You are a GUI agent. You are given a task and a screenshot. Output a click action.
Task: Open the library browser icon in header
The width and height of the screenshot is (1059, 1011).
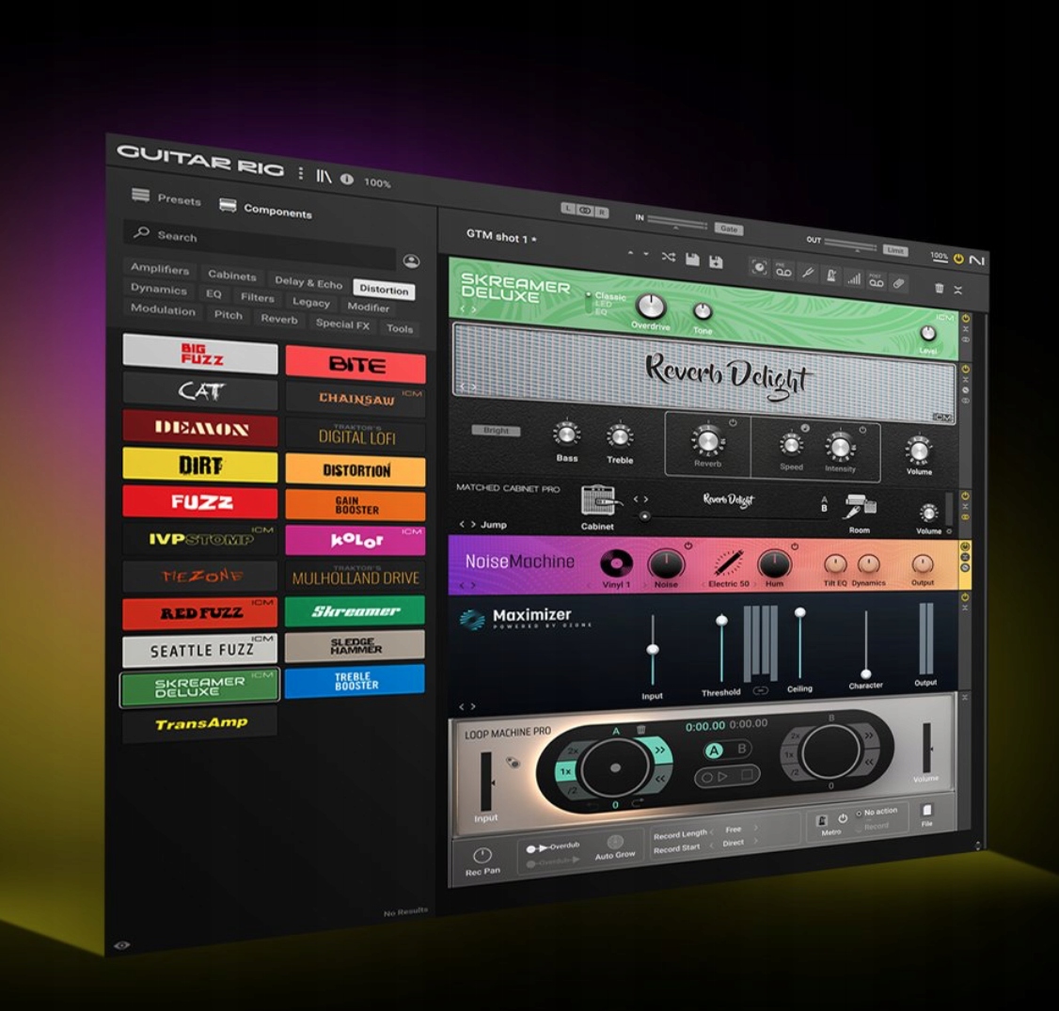click(324, 176)
